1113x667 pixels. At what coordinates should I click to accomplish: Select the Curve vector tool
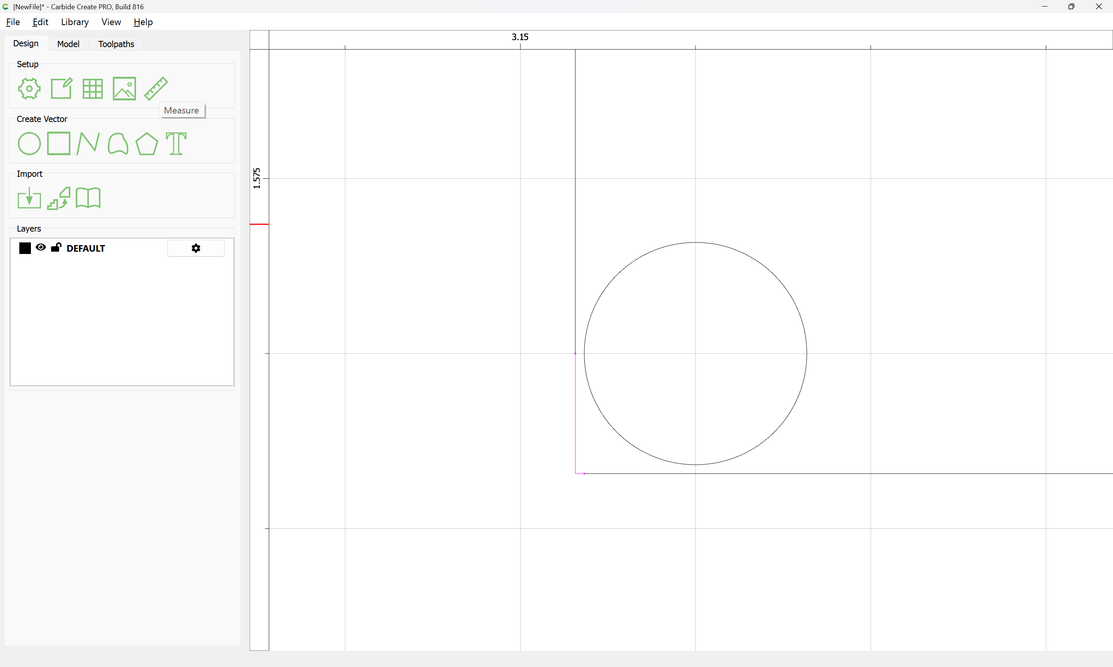click(118, 144)
